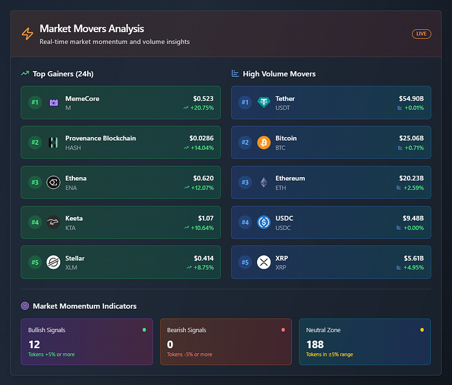
Task: Click the Ethena ENA logo
Action: click(54, 182)
